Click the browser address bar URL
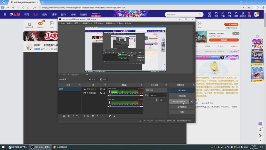This screenshot has width=266, height=150. point(83,7)
